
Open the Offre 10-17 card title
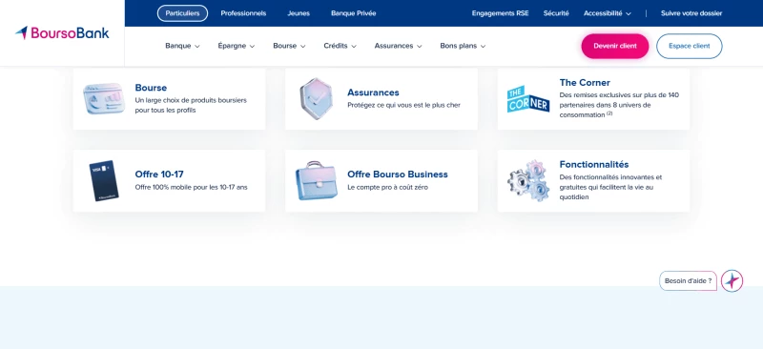pos(159,174)
